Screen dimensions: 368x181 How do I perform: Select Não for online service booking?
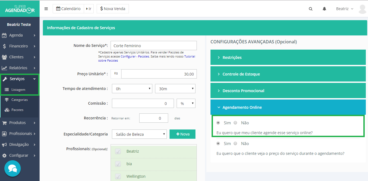[236, 123]
